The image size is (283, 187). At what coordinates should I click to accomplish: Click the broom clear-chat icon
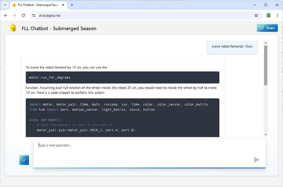tap(24, 160)
